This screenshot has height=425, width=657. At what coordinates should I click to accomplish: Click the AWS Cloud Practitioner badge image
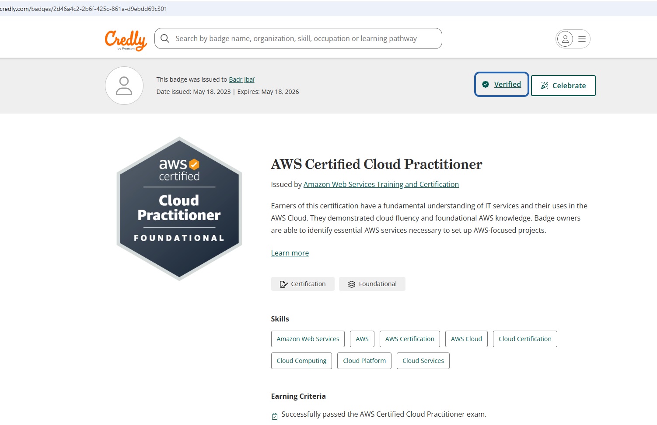coord(179,208)
